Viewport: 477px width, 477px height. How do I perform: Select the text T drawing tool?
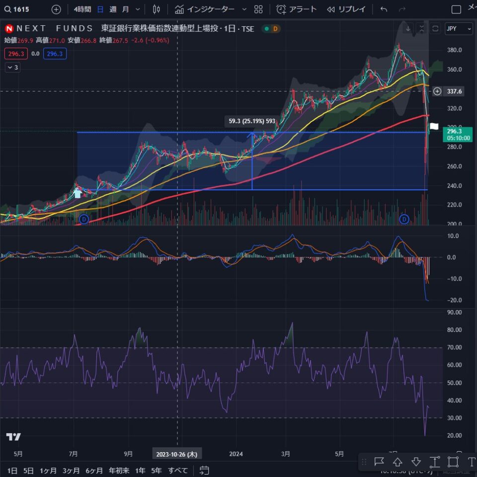point(471,462)
